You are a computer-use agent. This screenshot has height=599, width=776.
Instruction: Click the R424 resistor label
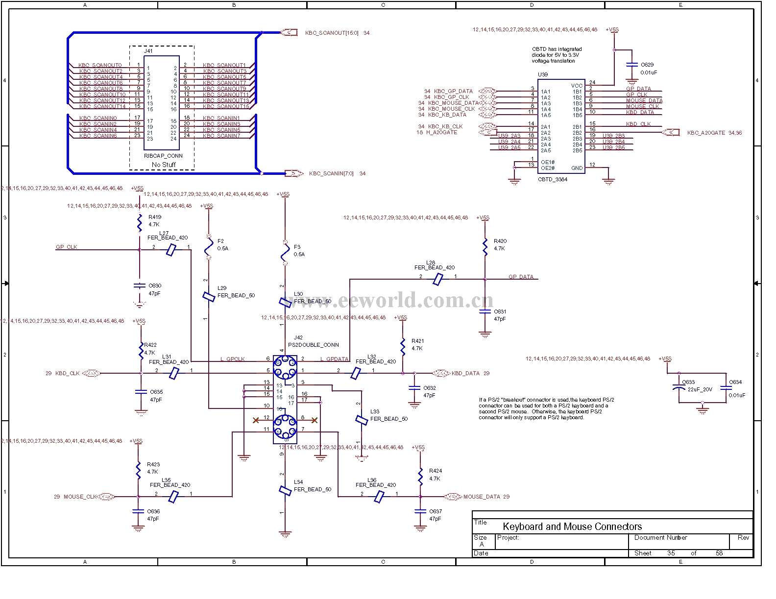tap(436, 471)
